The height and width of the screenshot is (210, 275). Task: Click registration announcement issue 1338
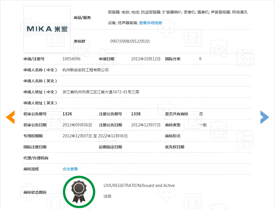(136, 114)
